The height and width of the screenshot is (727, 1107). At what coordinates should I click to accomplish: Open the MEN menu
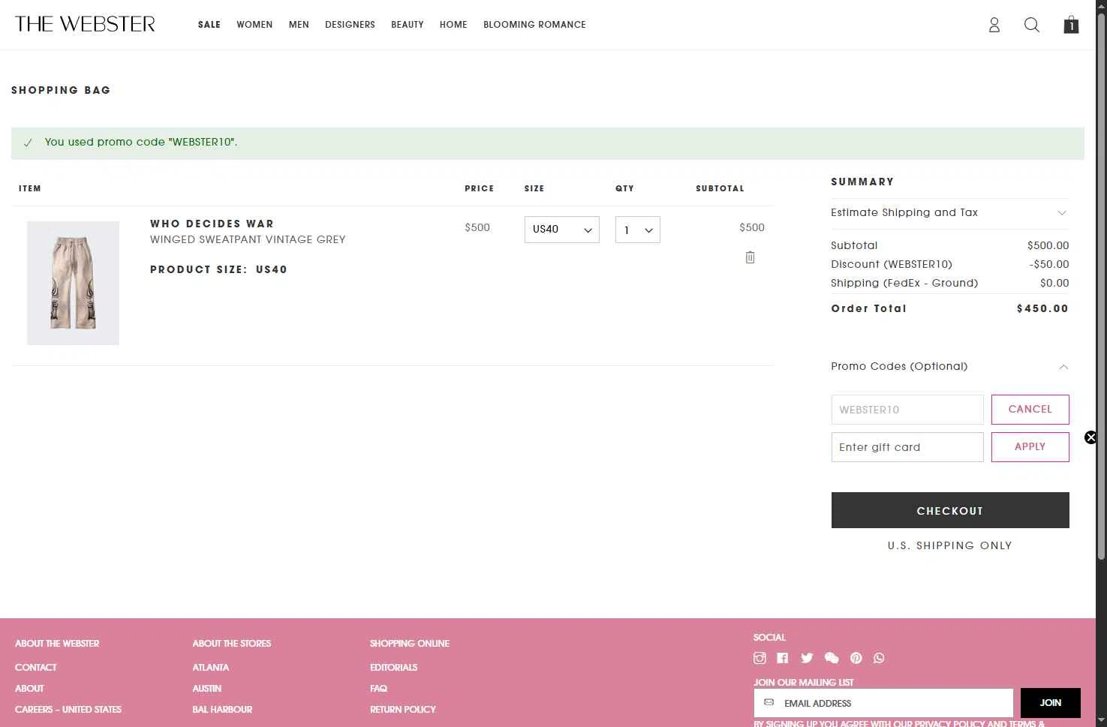click(x=299, y=25)
